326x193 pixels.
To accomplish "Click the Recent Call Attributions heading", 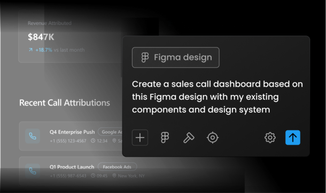I will [65, 103].
